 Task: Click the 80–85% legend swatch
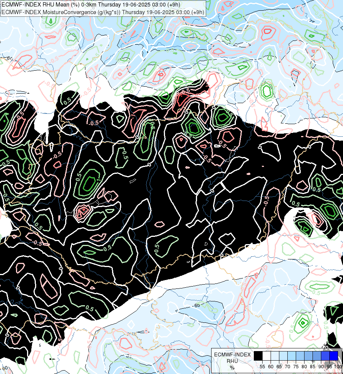click(308, 356)
